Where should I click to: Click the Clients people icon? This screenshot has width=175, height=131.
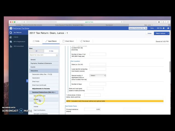pyautogui.click(x=11, y=37)
